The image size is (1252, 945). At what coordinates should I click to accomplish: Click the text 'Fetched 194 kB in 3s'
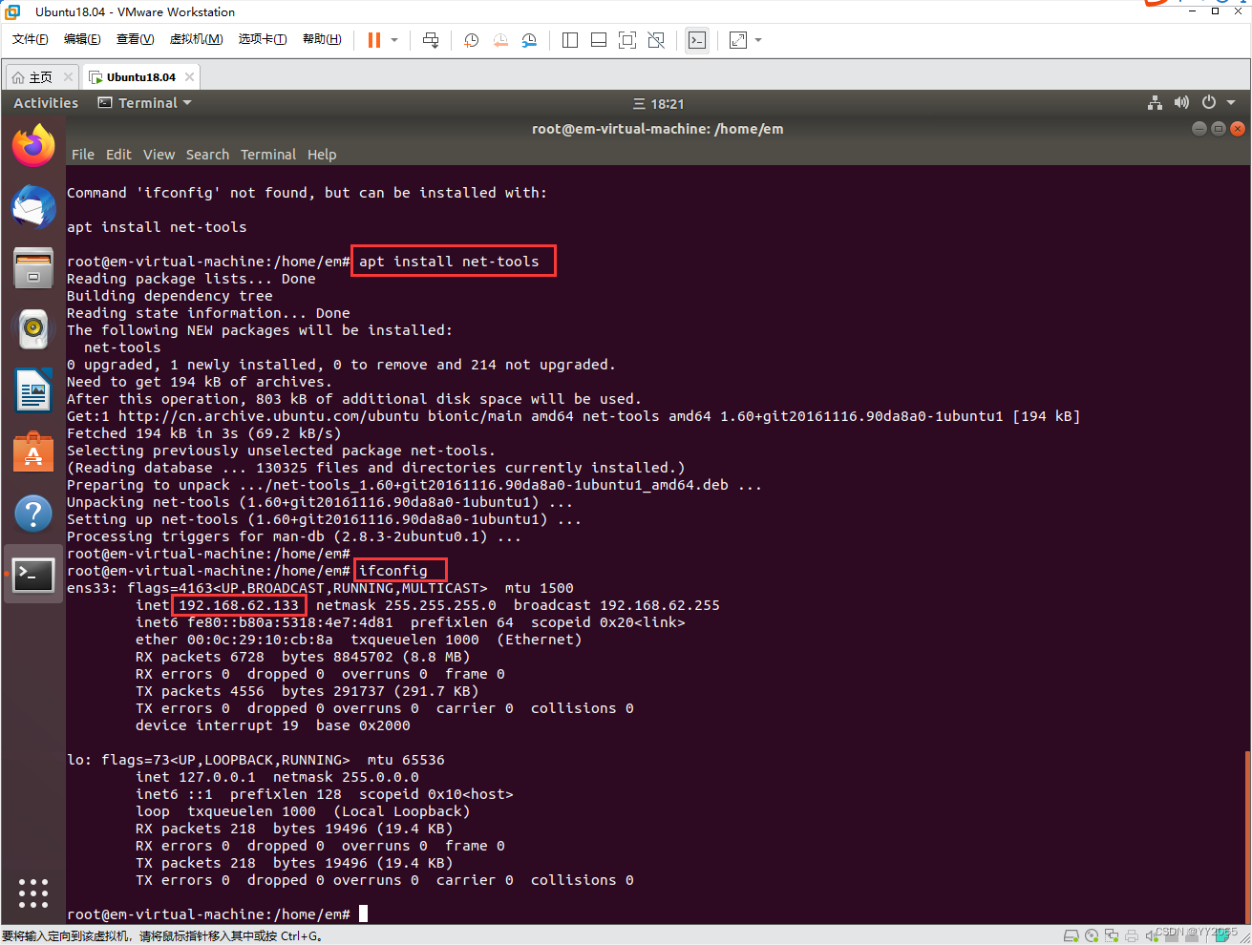(x=153, y=433)
